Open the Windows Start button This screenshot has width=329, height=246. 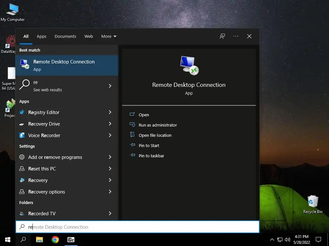[x=8, y=240]
